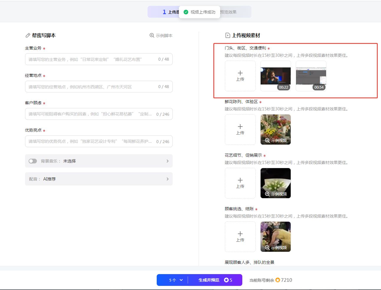
Task: Click upload plus under 门头、街区、交通便利
Action: (x=240, y=76)
